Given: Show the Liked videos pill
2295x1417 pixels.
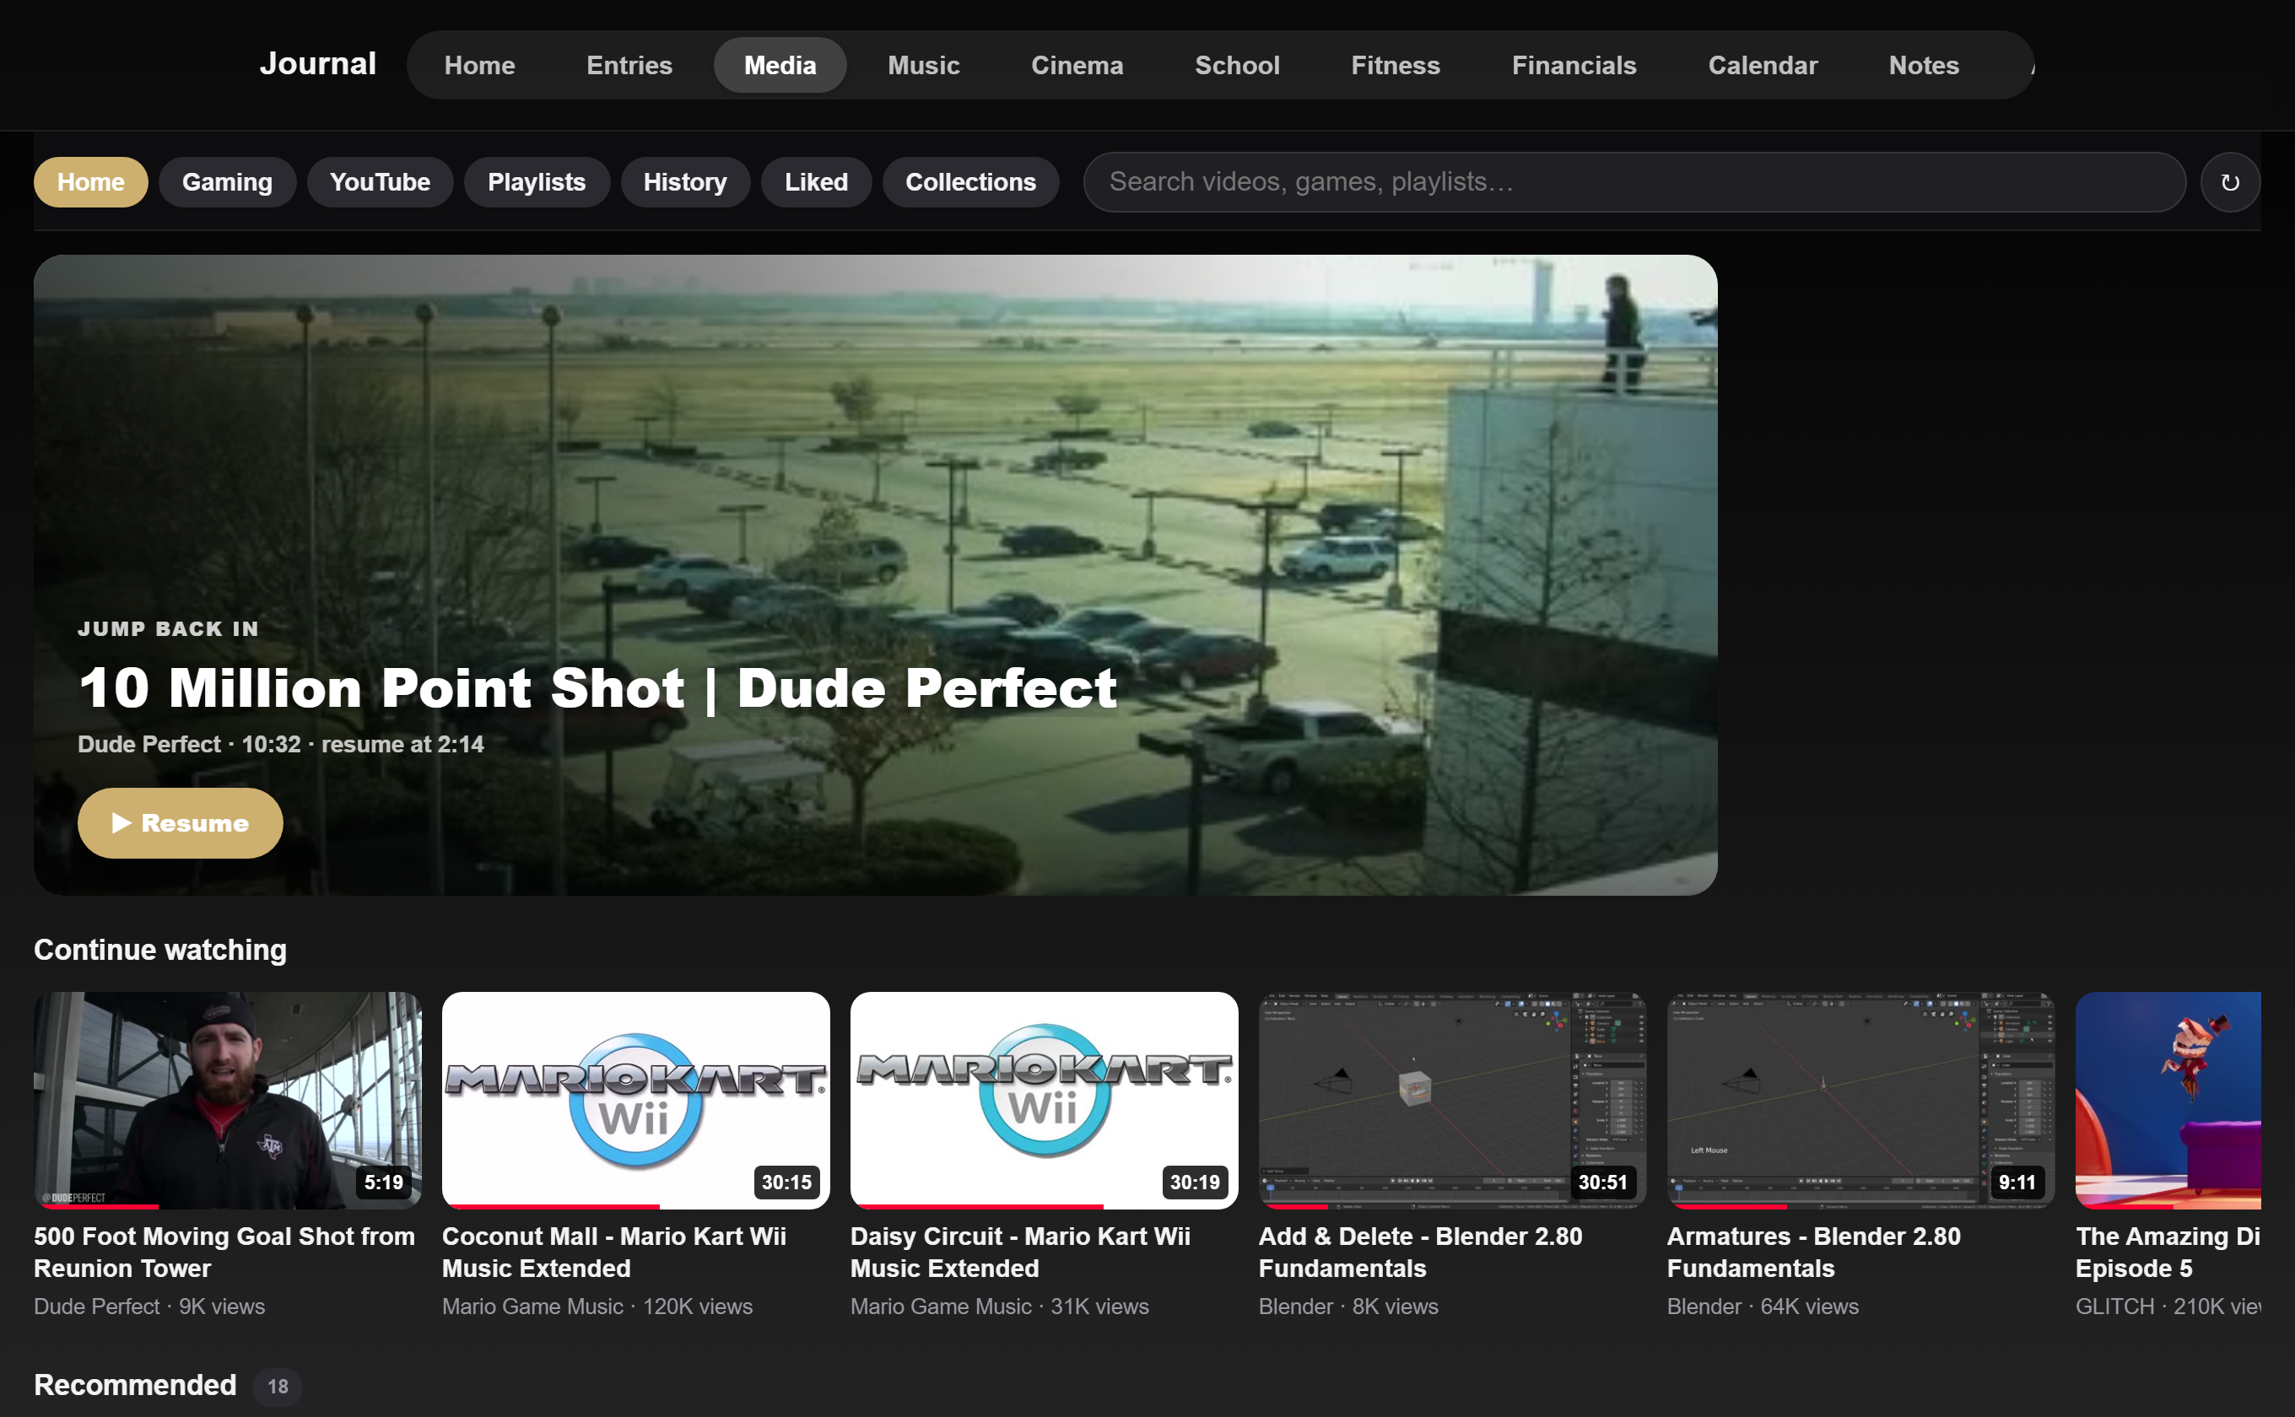Looking at the screenshot, I should (816, 182).
